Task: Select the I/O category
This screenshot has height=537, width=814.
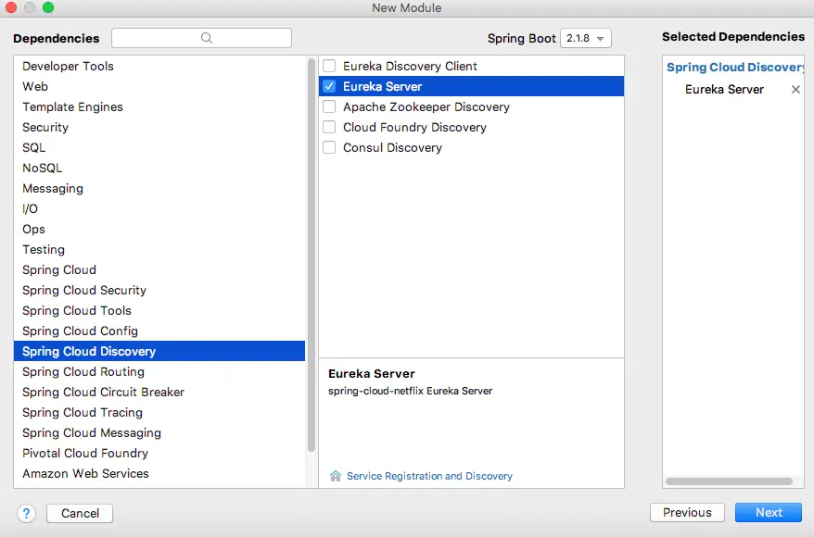Action: point(159,208)
